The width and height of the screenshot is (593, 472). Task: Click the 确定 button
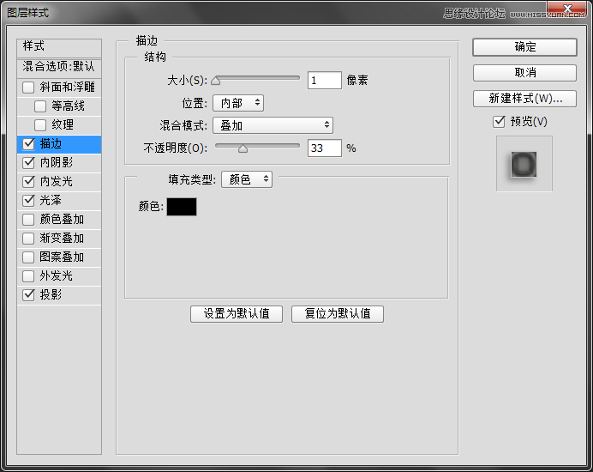(524, 47)
